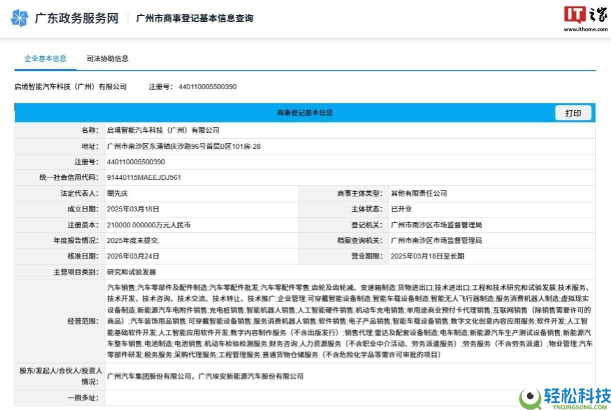Open the 广东政务服务网 site title

[76, 18]
